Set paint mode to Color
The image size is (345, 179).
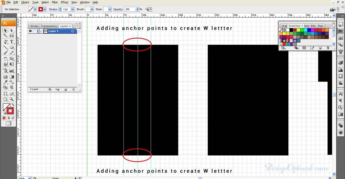tap(4, 118)
